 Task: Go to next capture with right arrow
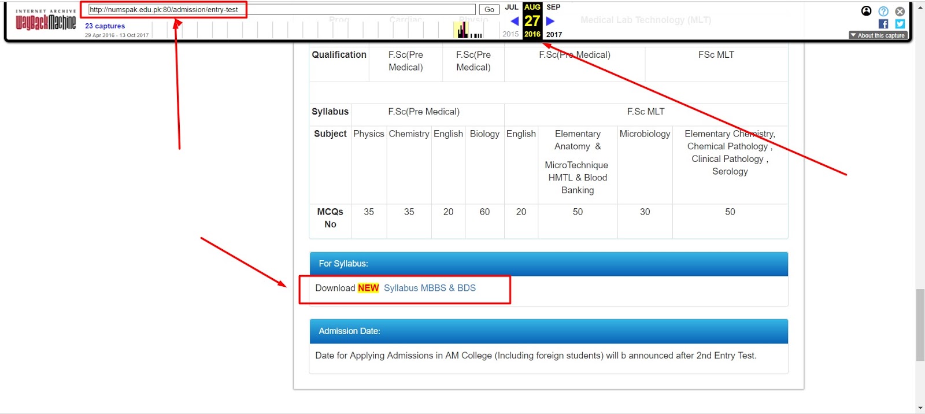pos(550,21)
